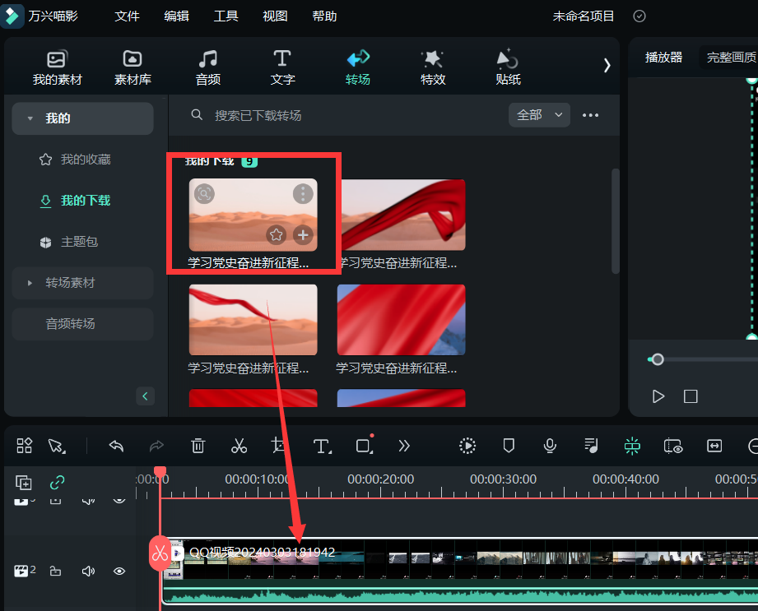Add a new track with the plus-layers icon
The width and height of the screenshot is (758, 611).
click(23, 482)
